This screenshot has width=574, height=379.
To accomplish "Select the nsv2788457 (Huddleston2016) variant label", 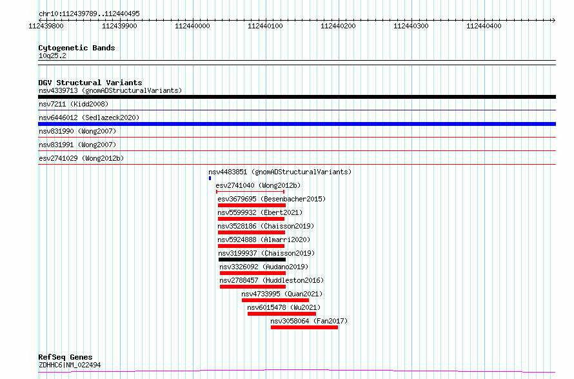I will tap(272, 280).
